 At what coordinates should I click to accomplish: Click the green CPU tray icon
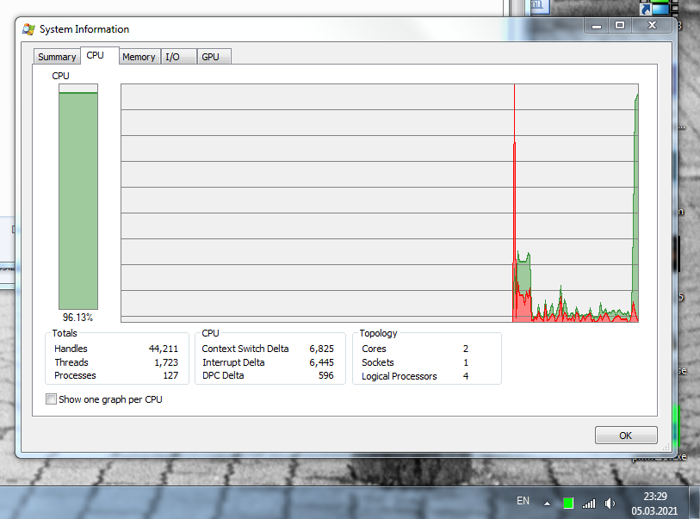[x=568, y=504]
